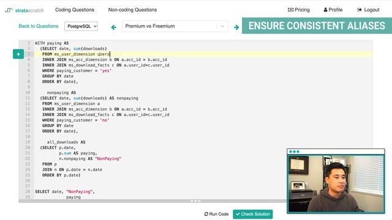Click the Logout arrow icon
The width and height of the screenshot is (392, 220).
(x=360, y=10)
